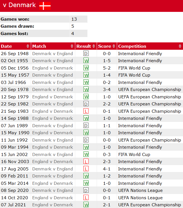
Task: Open the 15 Jun 2002 Denmark v England match
Action: [x=53, y=155]
